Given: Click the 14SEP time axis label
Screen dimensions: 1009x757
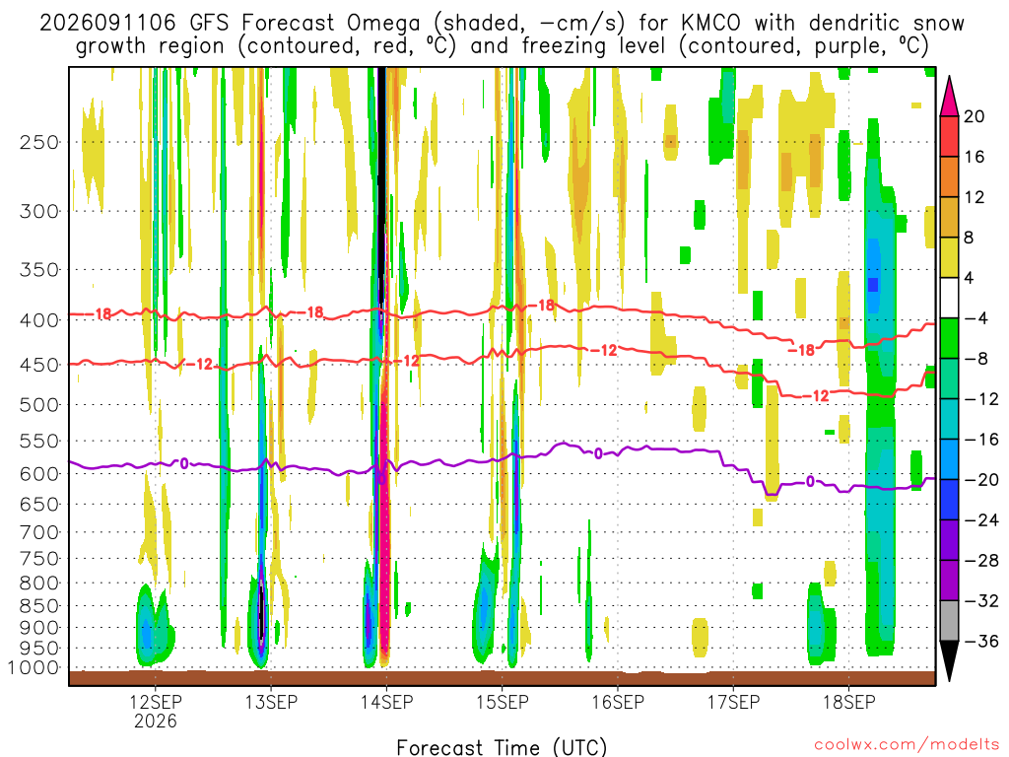Looking at the screenshot, I should point(386,702).
